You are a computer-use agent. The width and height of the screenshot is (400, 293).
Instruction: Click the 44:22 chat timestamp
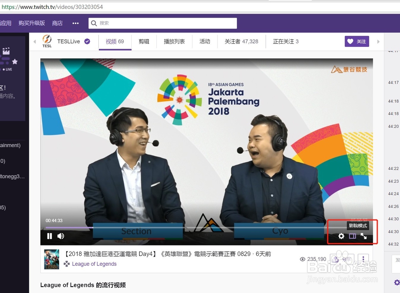click(x=393, y=169)
